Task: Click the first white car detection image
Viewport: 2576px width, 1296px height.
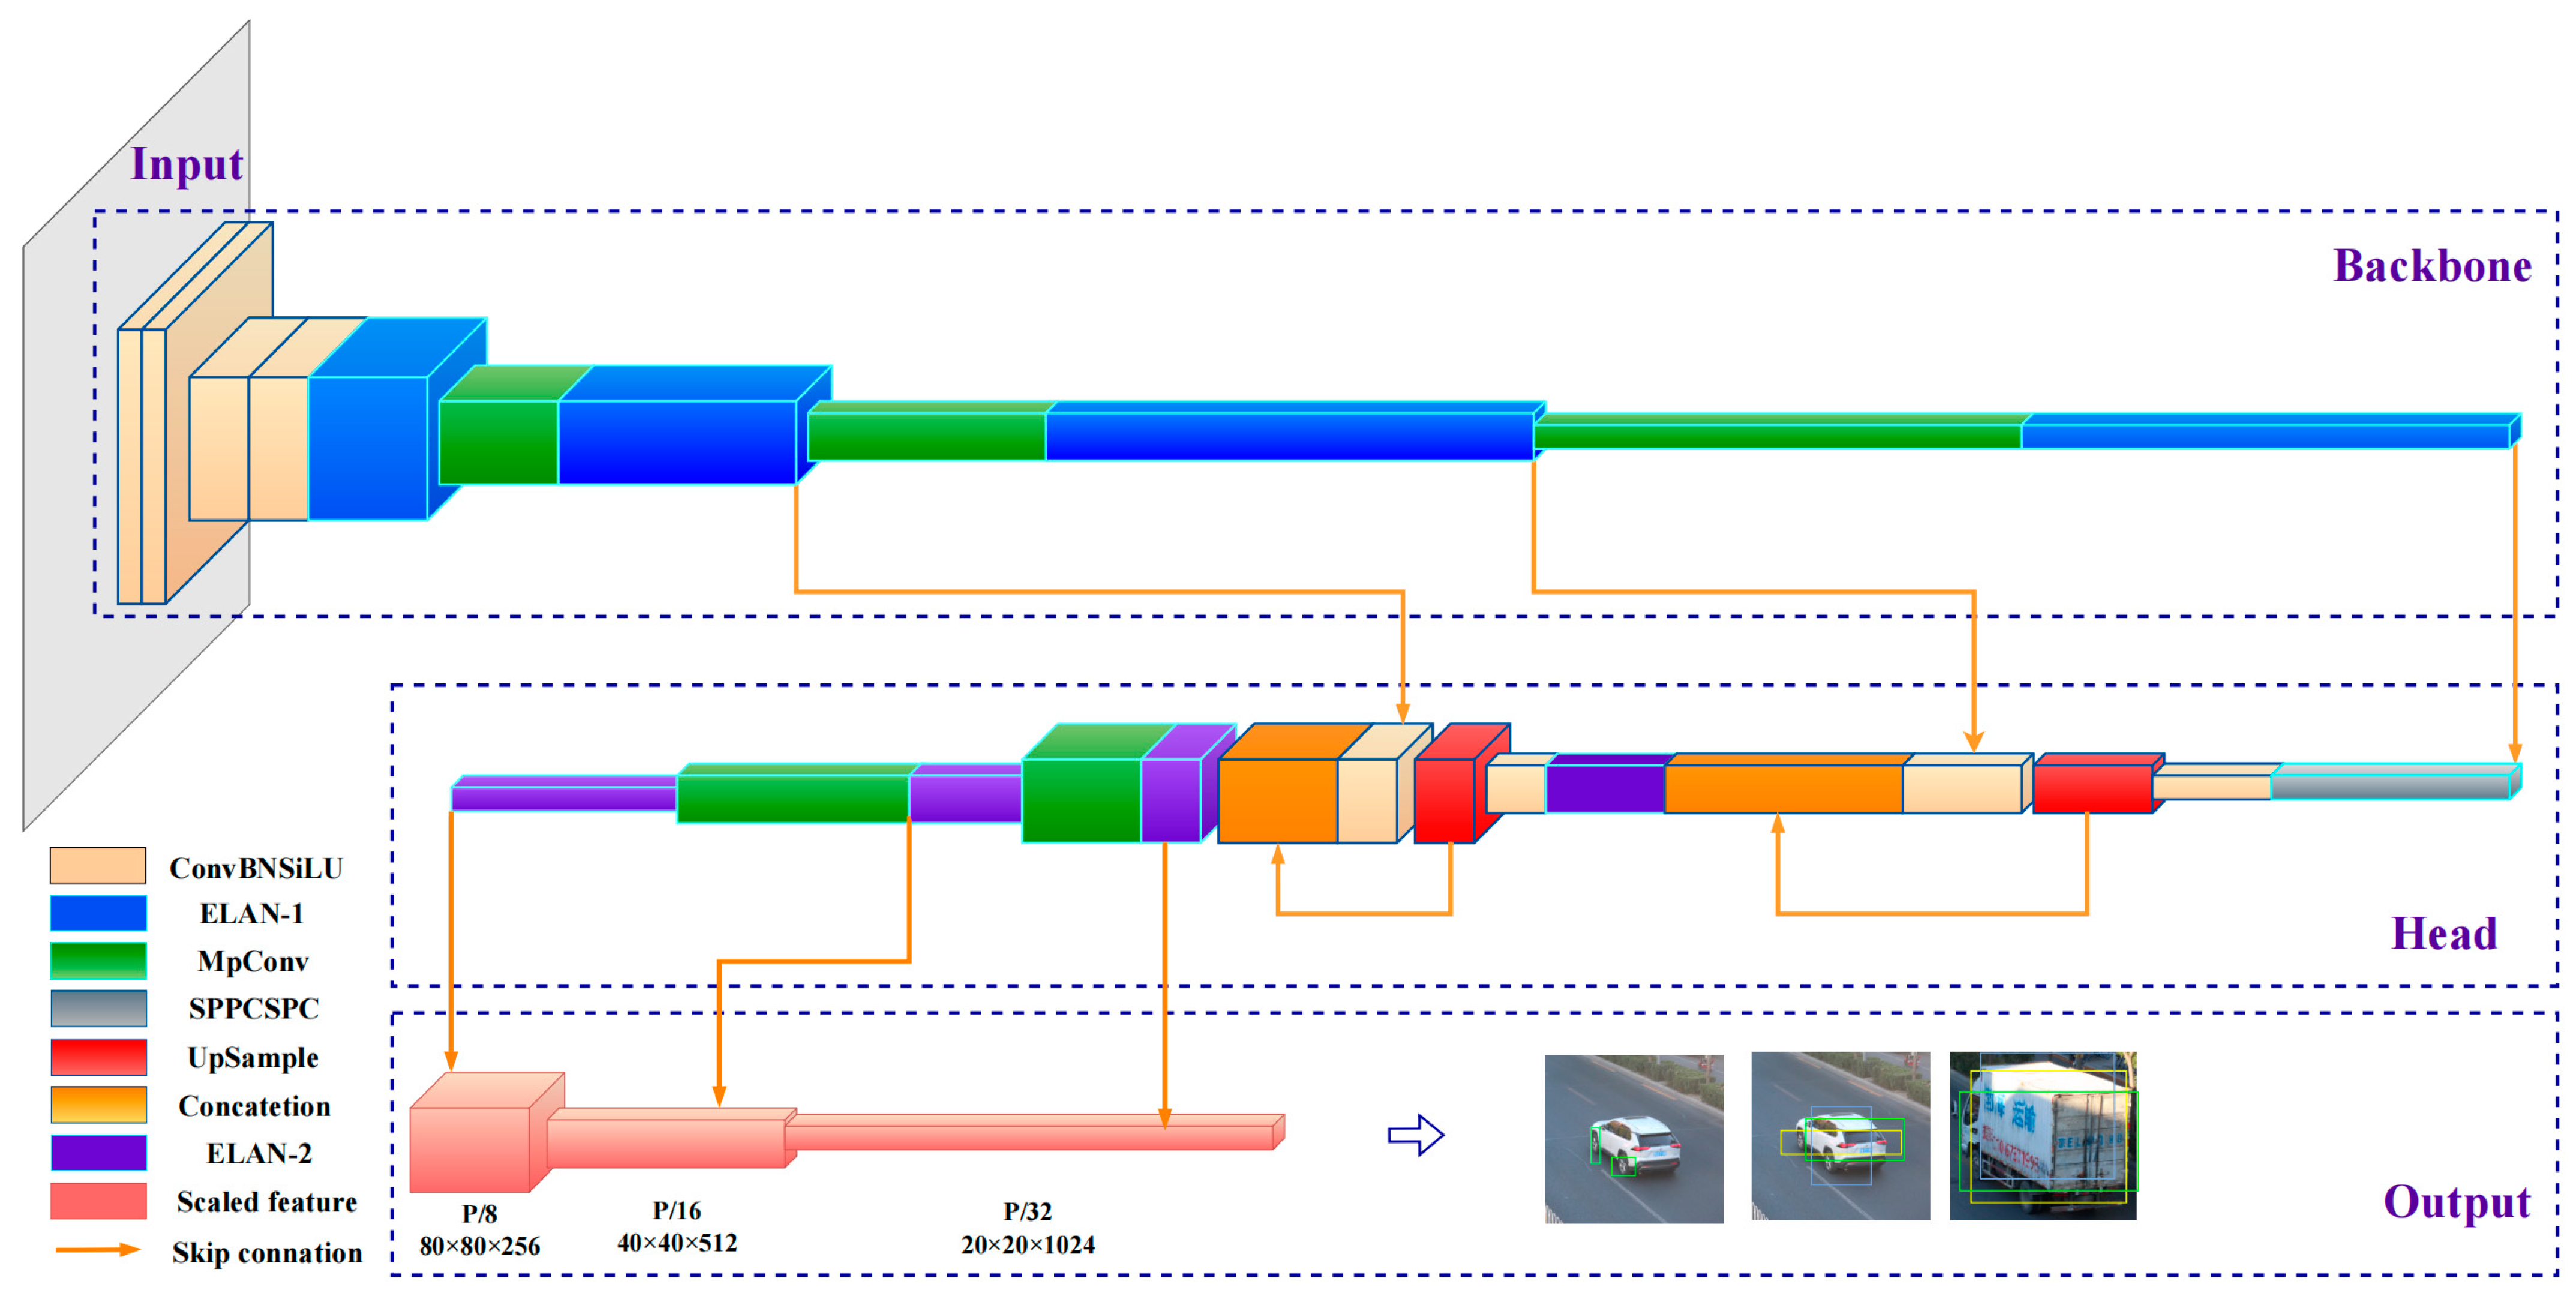Action: 1633,1138
